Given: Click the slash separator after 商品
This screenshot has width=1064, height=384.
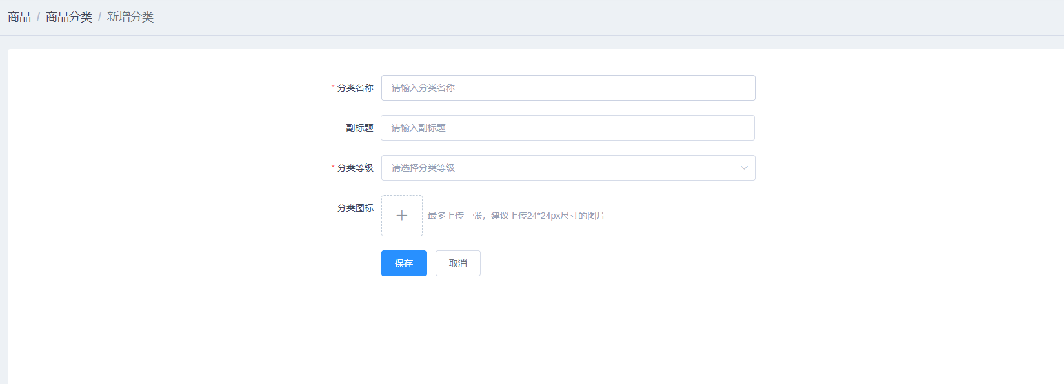Looking at the screenshot, I should pyautogui.click(x=38, y=17).
